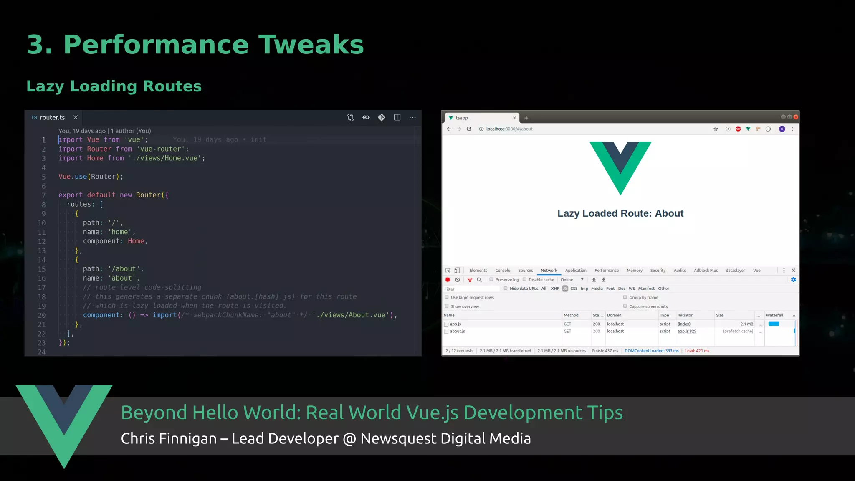Click the app.js:829 initiator link
Viewport: 855px width, 481px height.
pyautogui.click(x=687, y=331)
